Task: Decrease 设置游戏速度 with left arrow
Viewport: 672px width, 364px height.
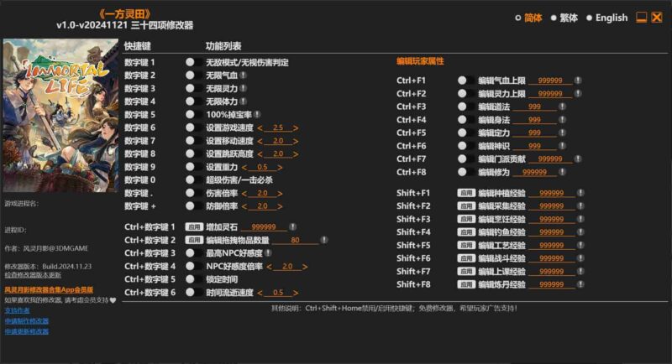Action: 260,127
